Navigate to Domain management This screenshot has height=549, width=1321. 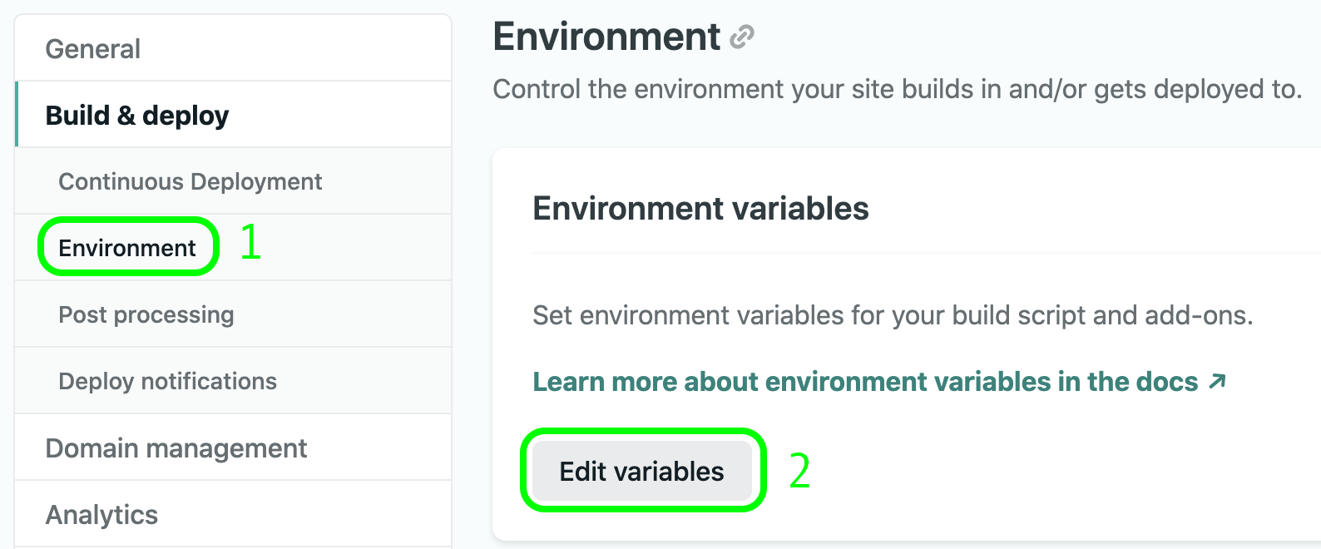233,448
